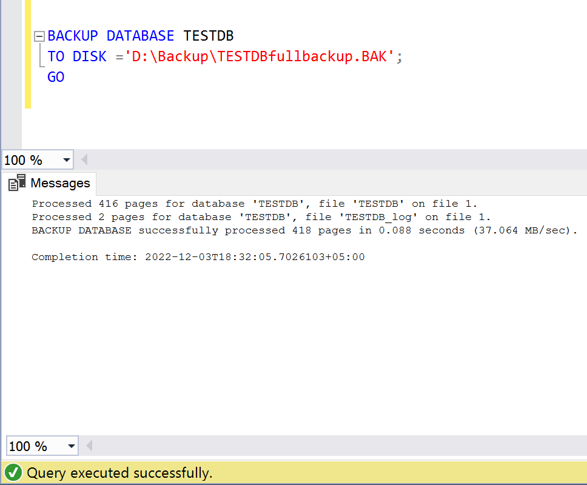Click the Messages pane scroll-left arrow
The image size is (587, 485).
pos(89,447)
